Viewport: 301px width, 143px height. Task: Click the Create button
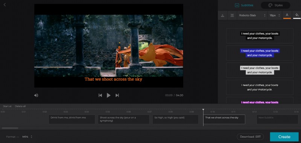[284, 137]
